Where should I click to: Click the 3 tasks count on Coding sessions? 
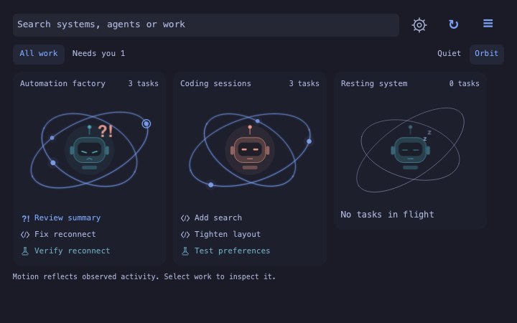(304, 84)
